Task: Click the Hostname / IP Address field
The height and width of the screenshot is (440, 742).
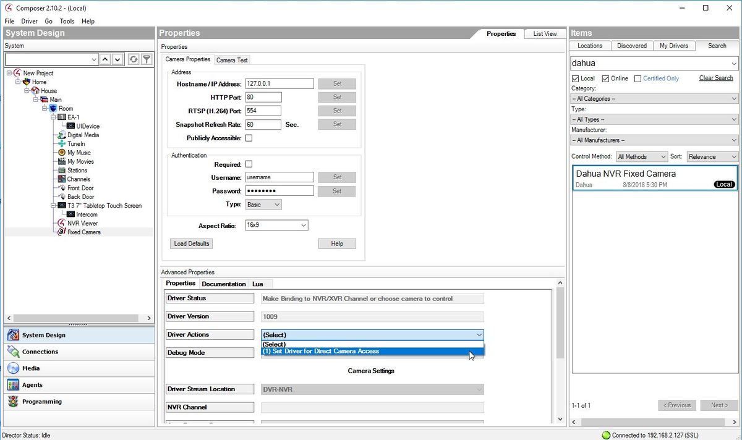Action: coord(279,84)
